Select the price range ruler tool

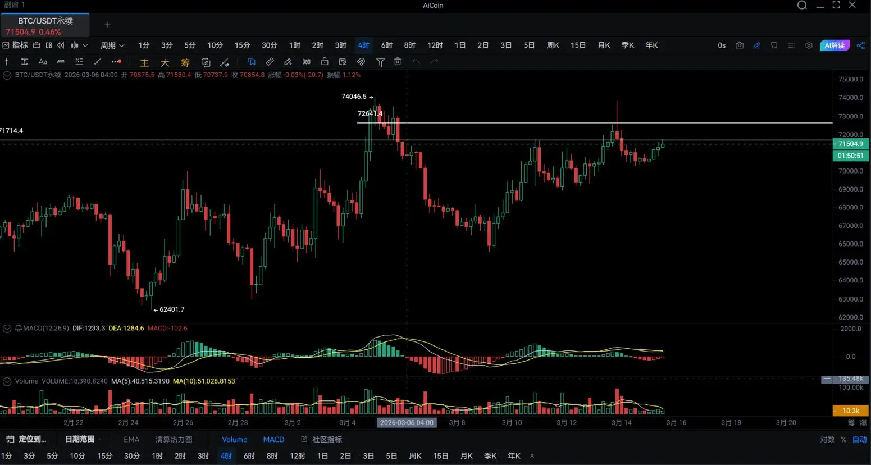[x=61, y=62]
